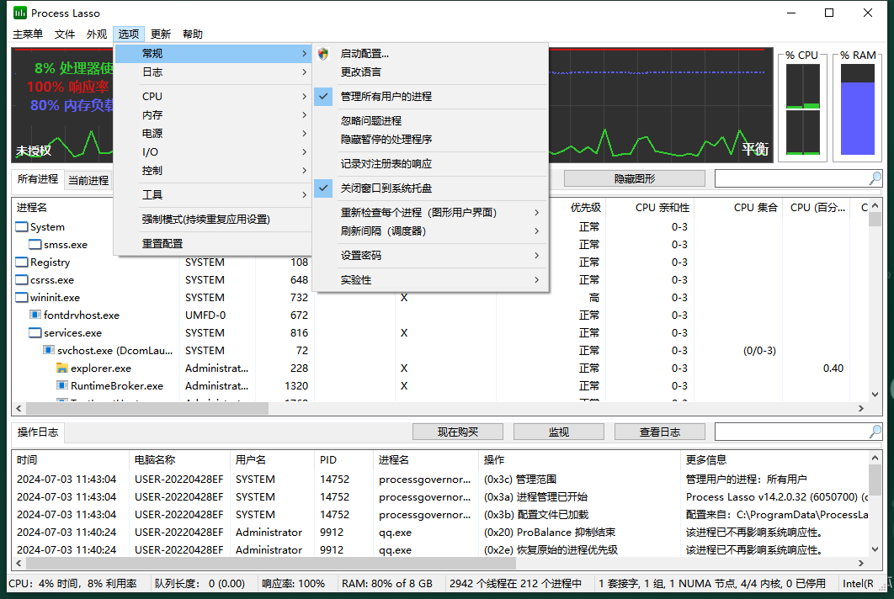Open the 主菜单 menu
This screenshot has height=599, width=894.
28,34
